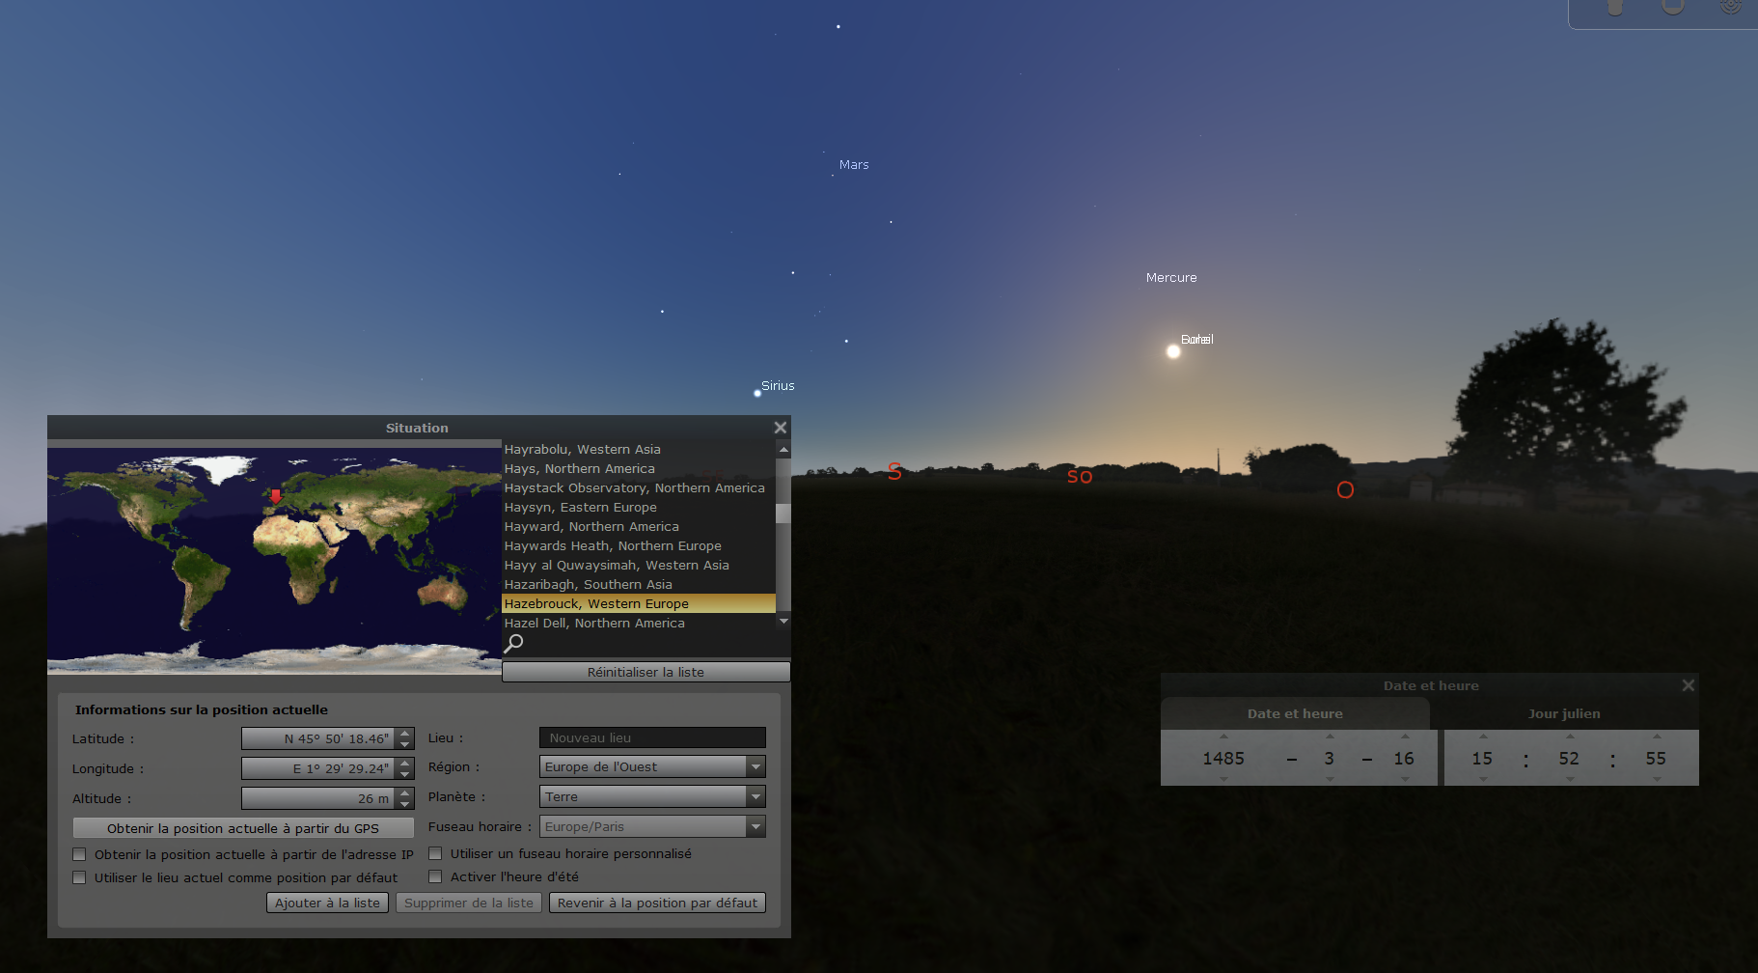Close the Date et heure window
1758x973 pixels.
coord(1688,685)
